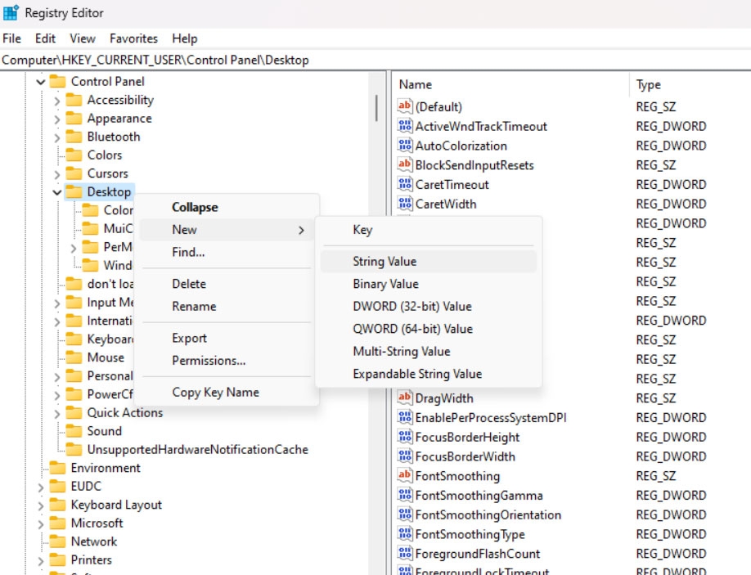Open the Help menu
Screen dimensions: 751x575
[x=185, y=38]
